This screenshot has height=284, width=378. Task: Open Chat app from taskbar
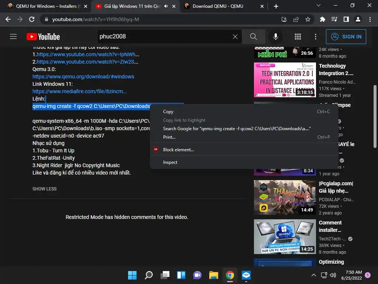click(197, 275)
